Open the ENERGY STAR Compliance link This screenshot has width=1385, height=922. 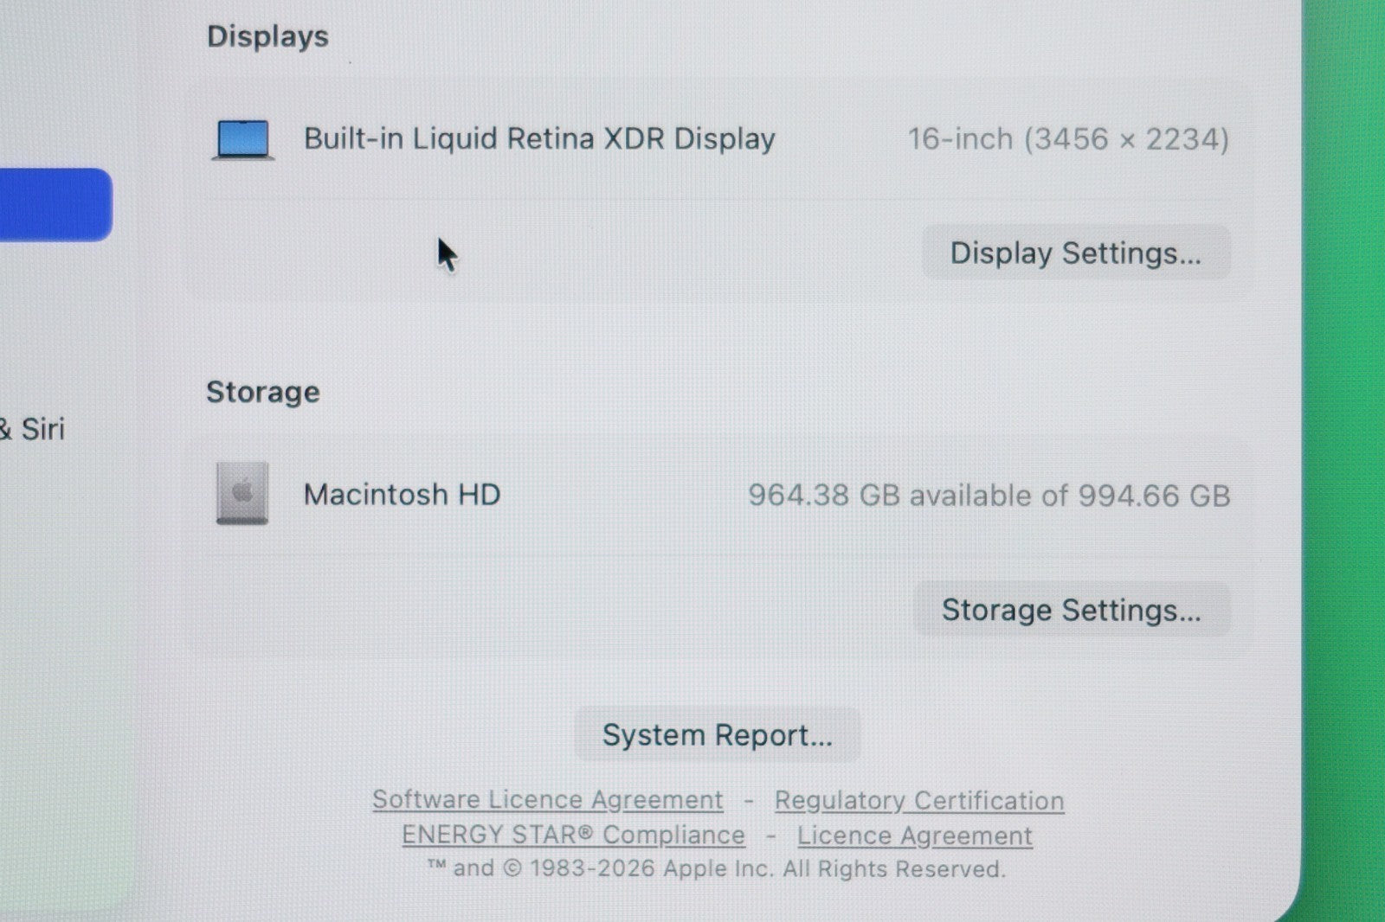point(573,836)
